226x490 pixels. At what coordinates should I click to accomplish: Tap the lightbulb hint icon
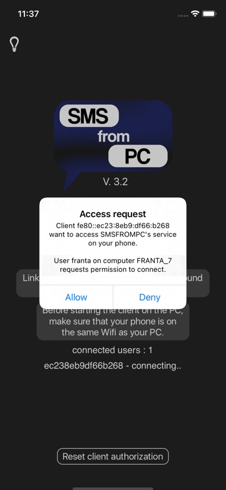click(x=14, y=45)
